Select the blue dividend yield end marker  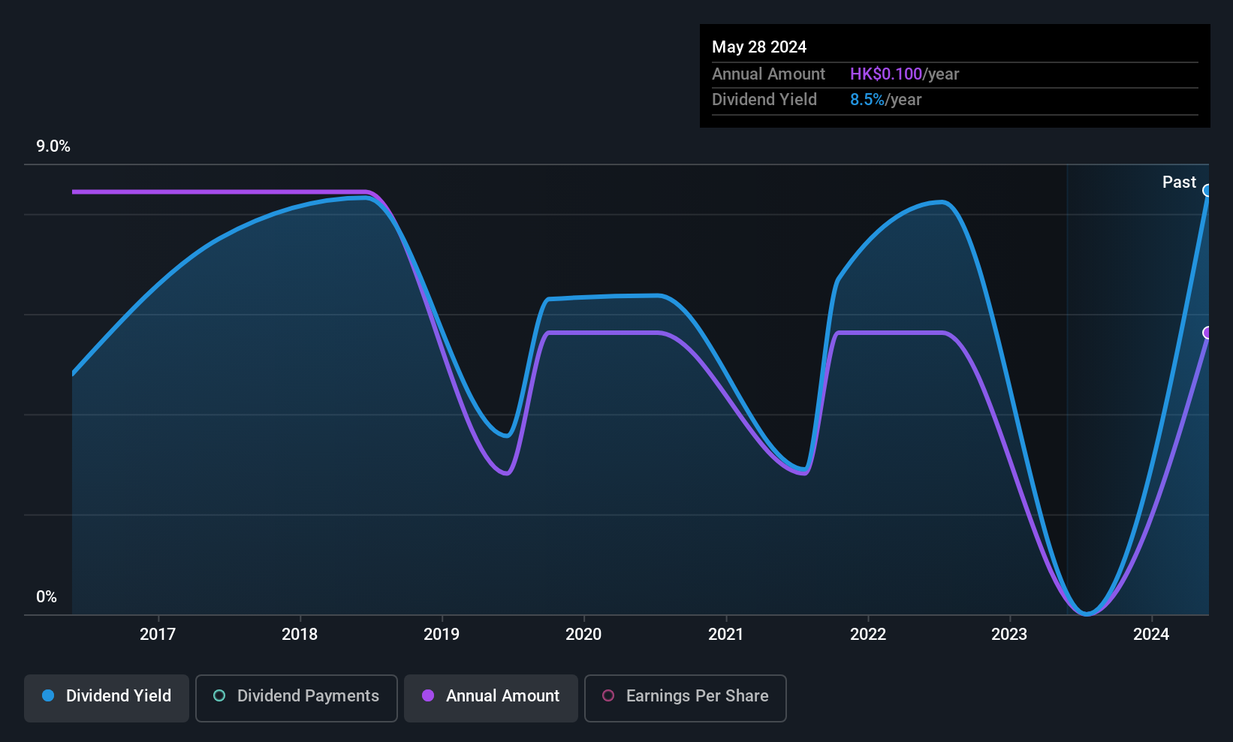point(1207,190)
